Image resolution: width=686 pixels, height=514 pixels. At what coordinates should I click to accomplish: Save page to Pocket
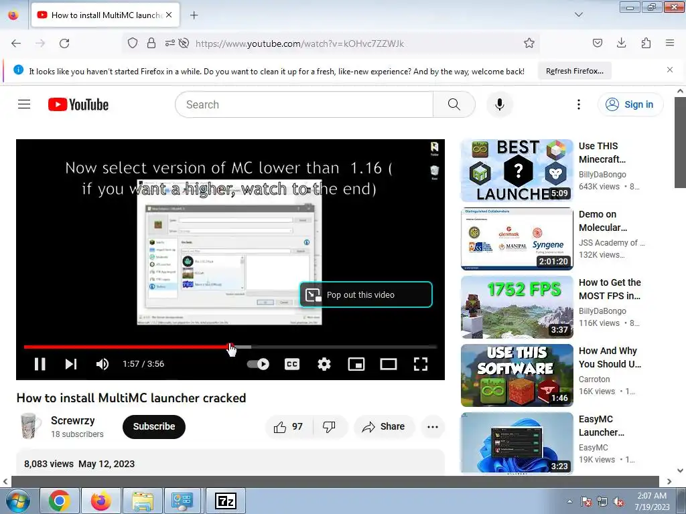(597, 43)
